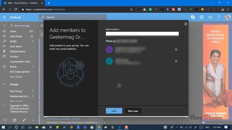The width and height of the screenshot is (232, 130).
Task: Open Task View from the taskbar
Action: tap(23, 127)
